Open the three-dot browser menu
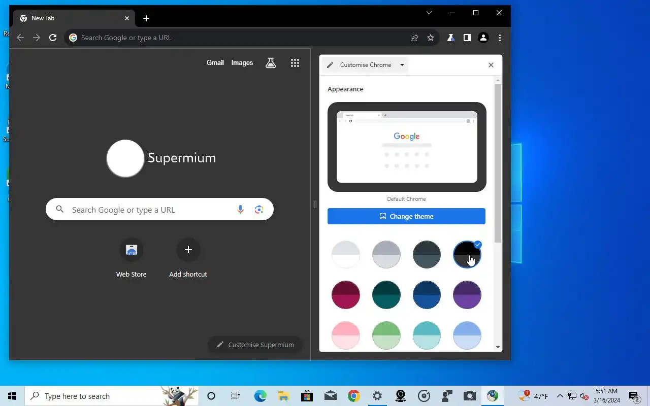650x406 pixels. coord(500,38)
